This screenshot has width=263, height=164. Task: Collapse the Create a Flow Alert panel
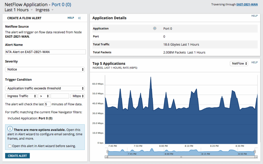pos(80,18)
